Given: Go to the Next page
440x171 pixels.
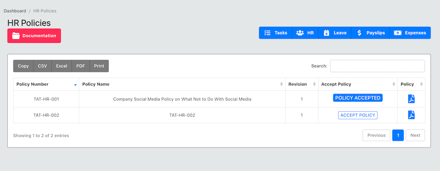Looking at the screenshot, I should tap(415, 135).
